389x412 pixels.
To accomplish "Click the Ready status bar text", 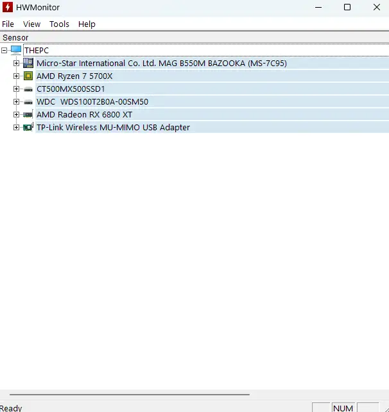I will pos(11,408).
